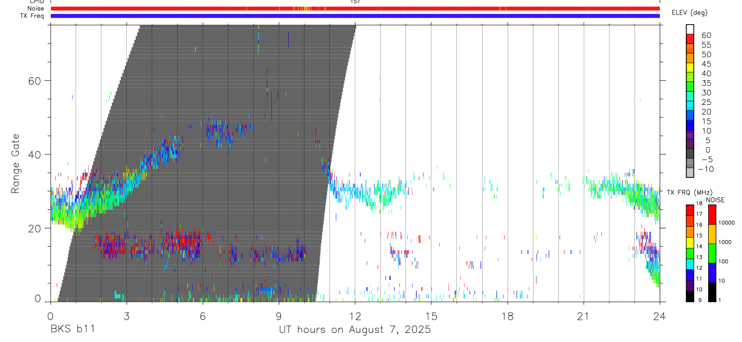The width and height of the screenshot is (742, 342).
Task: Click the '21' tick on the UT hours axis
Action: (x=583, y=315)
